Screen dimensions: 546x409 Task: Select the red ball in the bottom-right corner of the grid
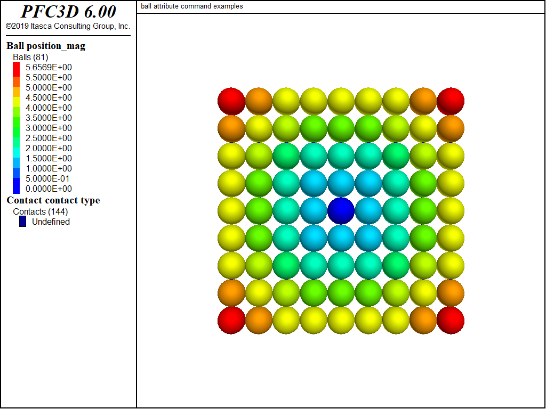coord(451,320)
